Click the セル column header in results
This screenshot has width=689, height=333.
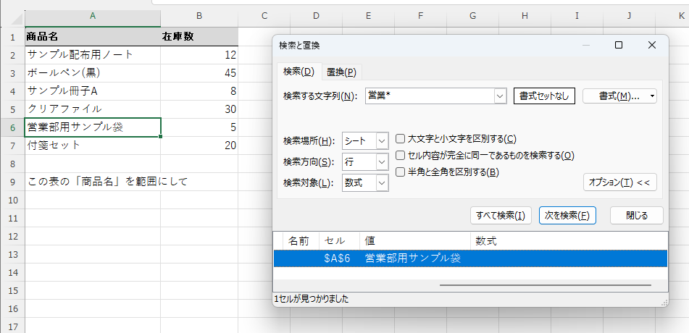(x=339, y=241)
